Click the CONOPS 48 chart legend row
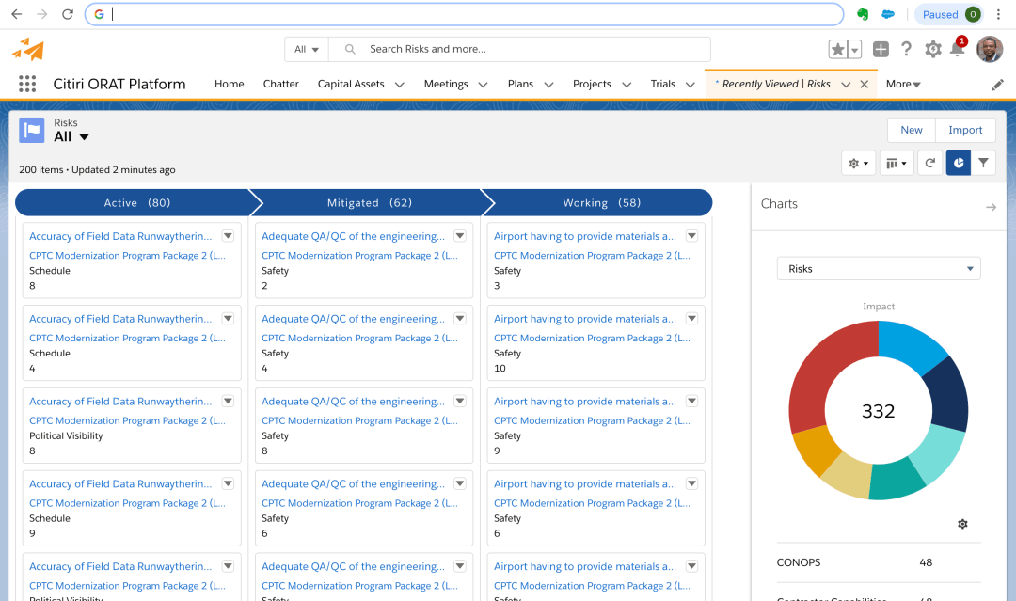 879,562
